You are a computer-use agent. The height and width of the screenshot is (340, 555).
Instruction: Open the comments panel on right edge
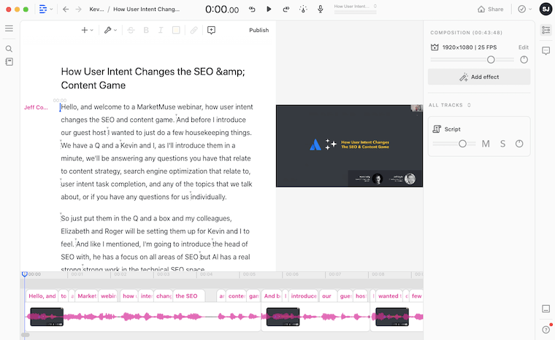(546, 50)
